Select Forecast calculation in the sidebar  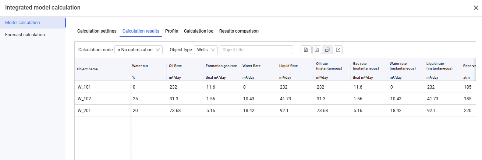pyautogui.click(x=33, y=35)
